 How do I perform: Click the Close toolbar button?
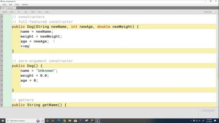tap(47, 12)
